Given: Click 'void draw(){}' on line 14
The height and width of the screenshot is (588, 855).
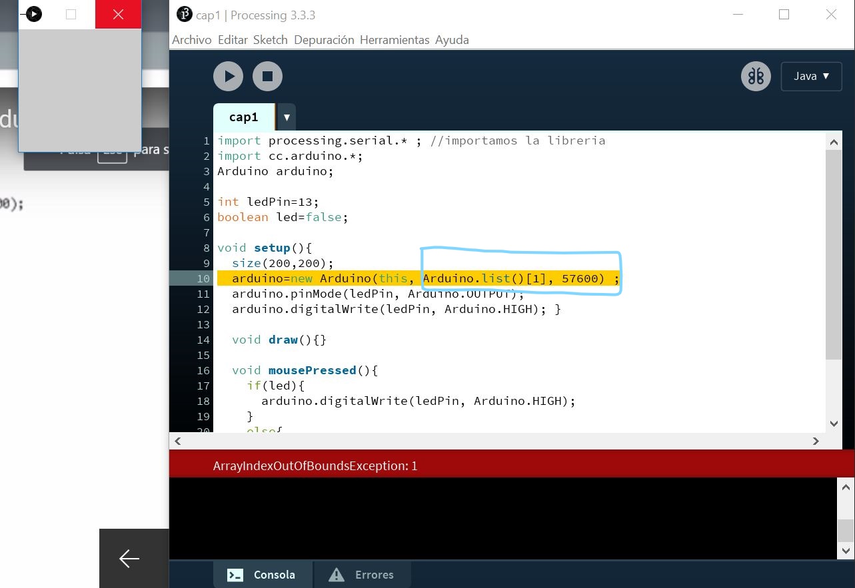Looking at the screenshot, I should tap(279, 340).
